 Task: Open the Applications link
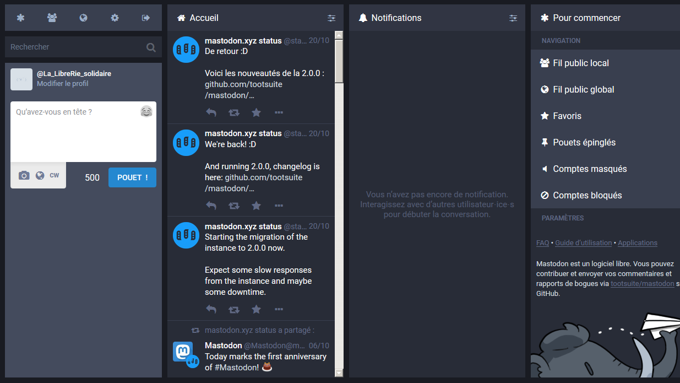(x=638, y=243)
